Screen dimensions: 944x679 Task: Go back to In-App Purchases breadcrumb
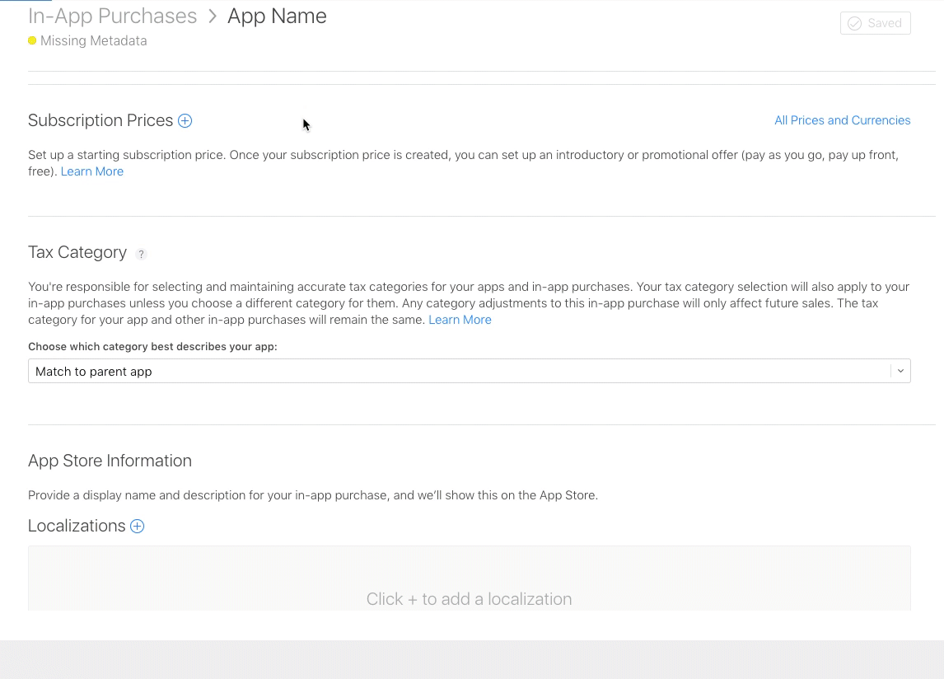pyautogui.click(x=113, y=16)
